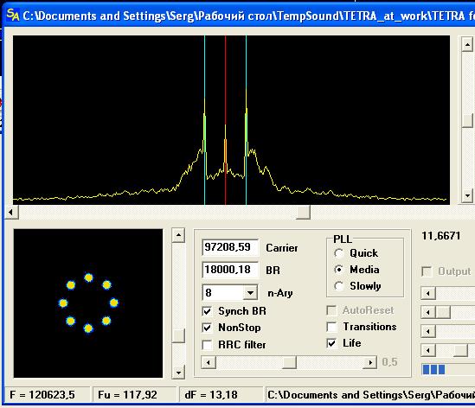Click spectrum horizontal scrollbar left arrow

11,212
